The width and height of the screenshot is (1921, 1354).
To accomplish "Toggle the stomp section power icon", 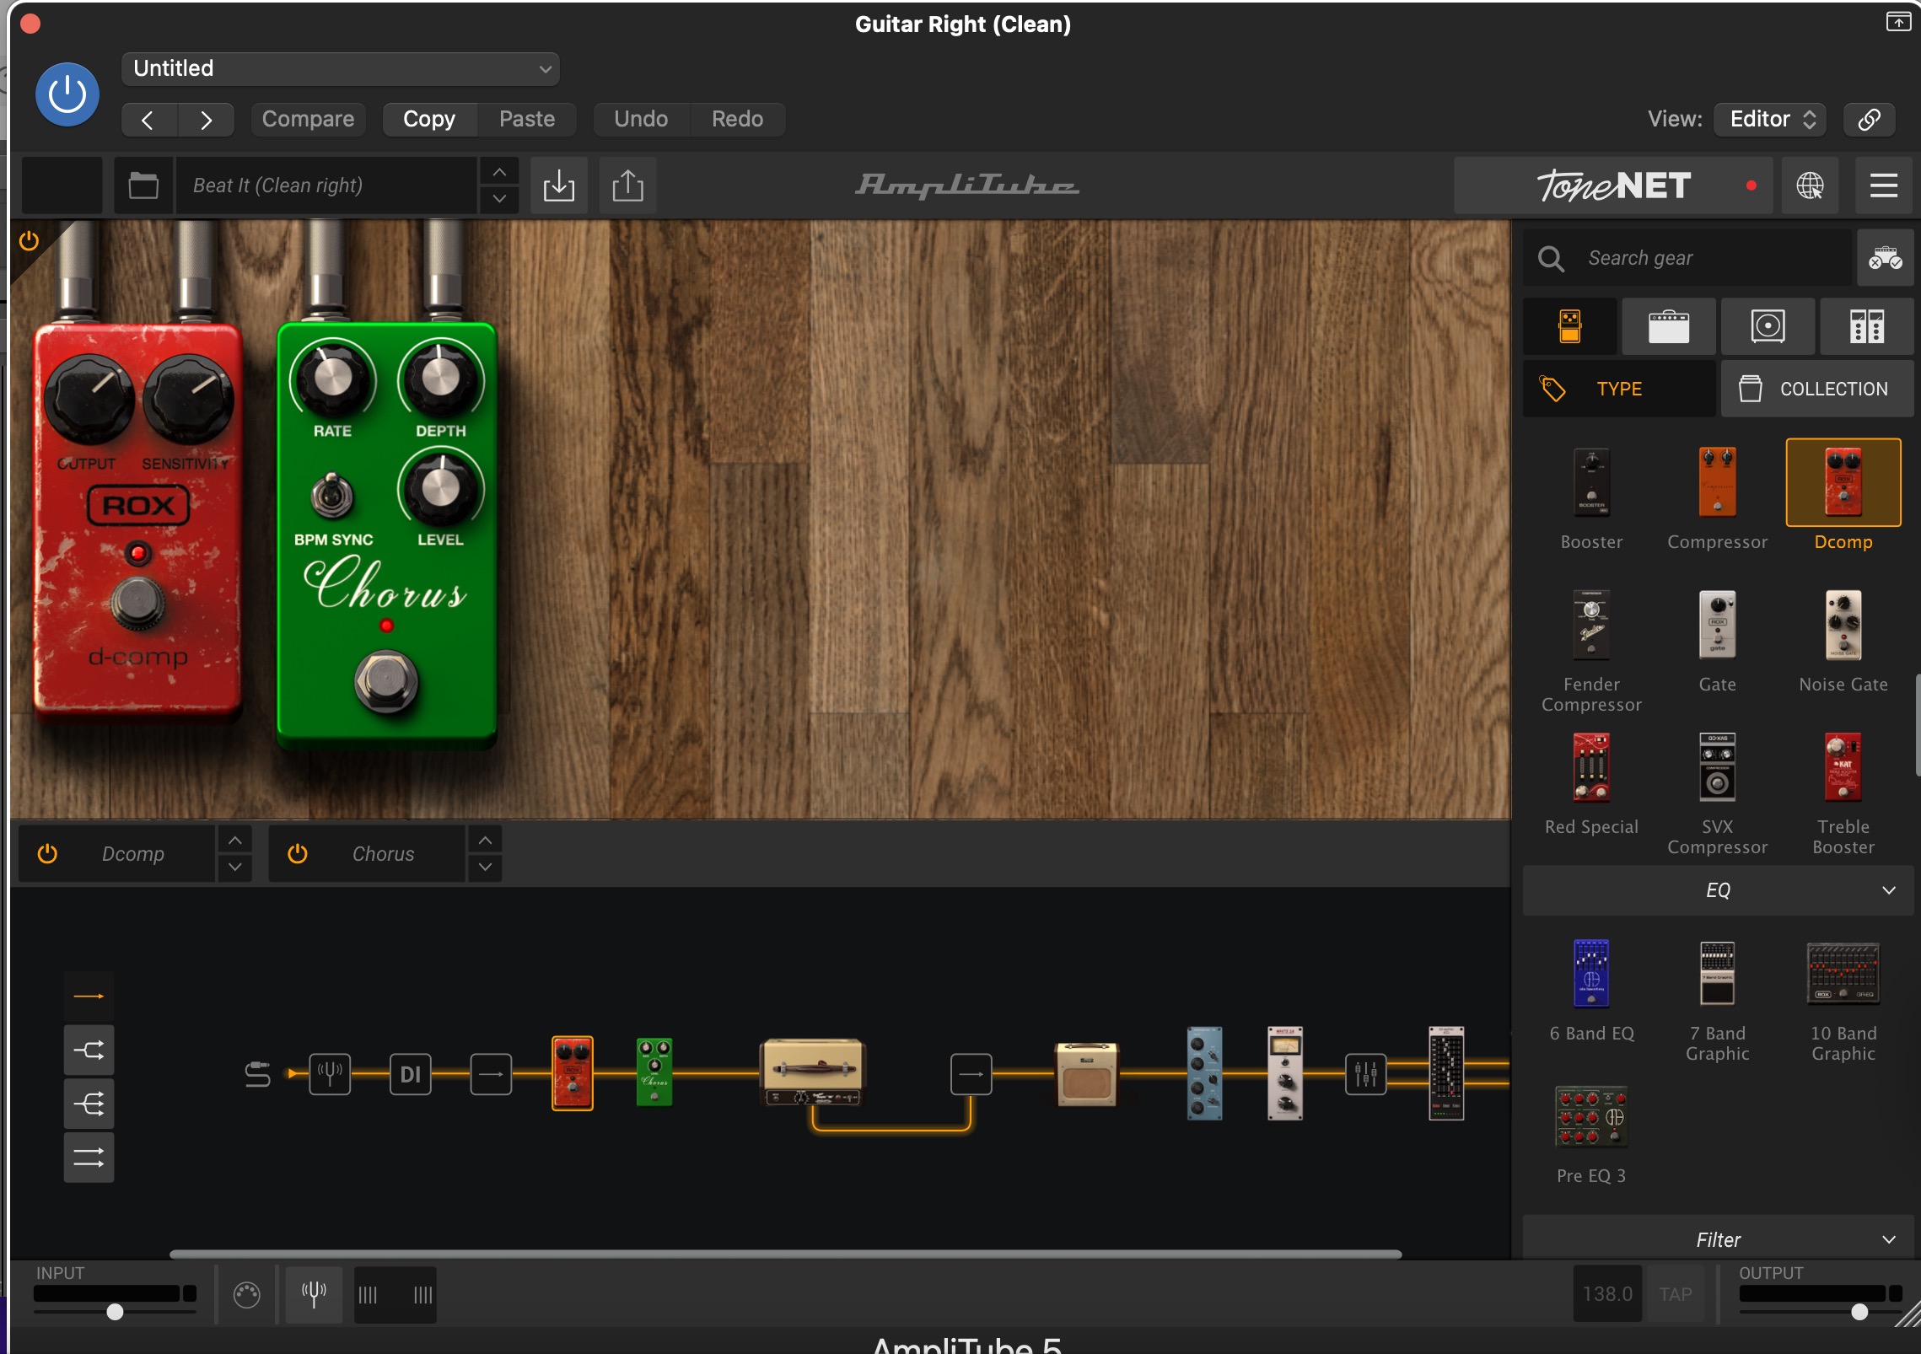I will click(29, 242).
